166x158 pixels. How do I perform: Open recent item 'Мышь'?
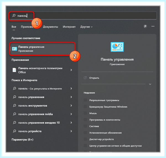[x=93, y=113]
